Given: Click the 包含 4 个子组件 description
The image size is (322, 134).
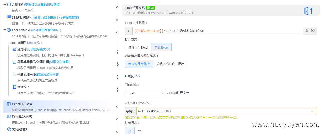Looking at the screenshot, I should [x=23, y=11].
